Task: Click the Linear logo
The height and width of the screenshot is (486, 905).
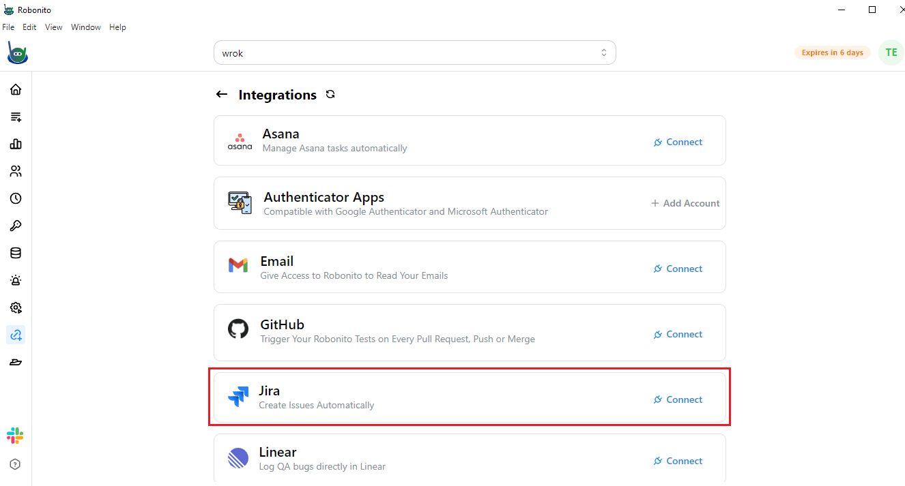Action: [x=238, y=458]
